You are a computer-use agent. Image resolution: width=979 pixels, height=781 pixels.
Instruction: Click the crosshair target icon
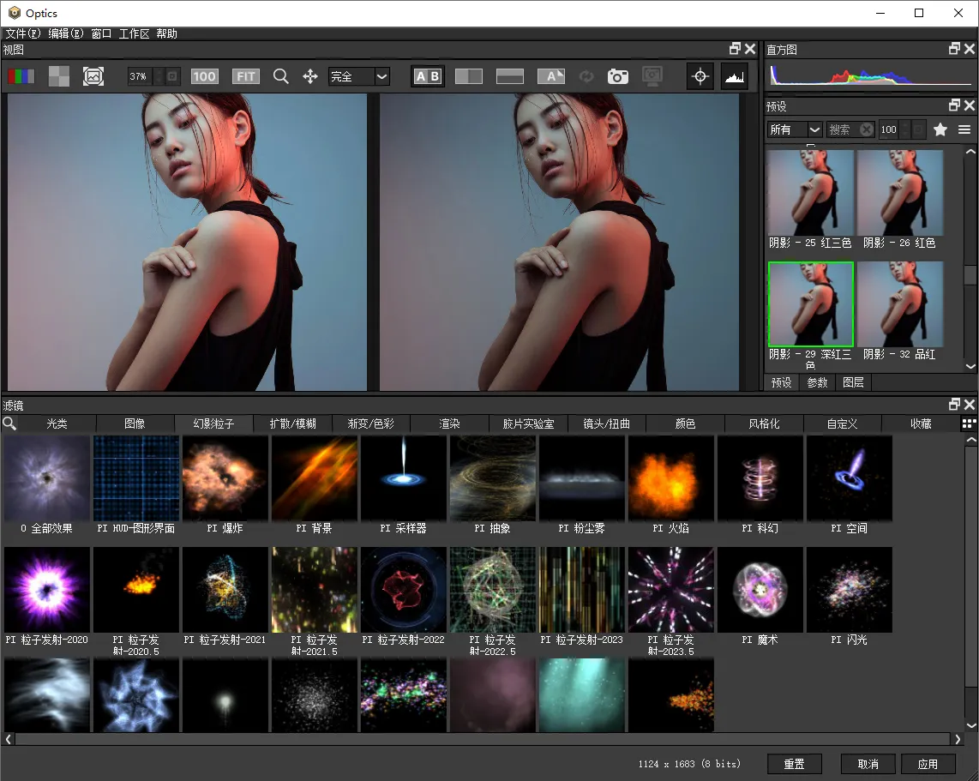click(x=700, y=76)
